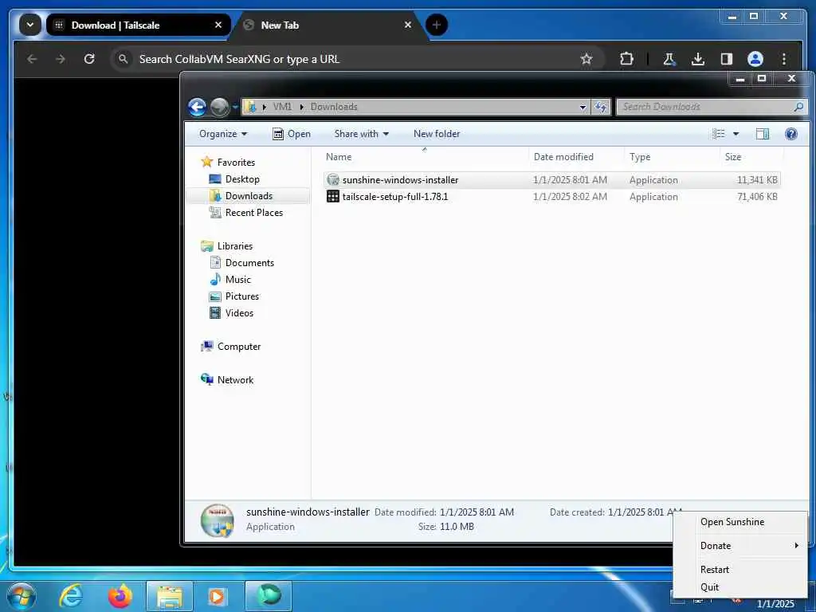This screenshot has height=612, width=816.
Task: Launch Firefox from the taskbar
Action: pyautogui.click(x=120, y=596)
